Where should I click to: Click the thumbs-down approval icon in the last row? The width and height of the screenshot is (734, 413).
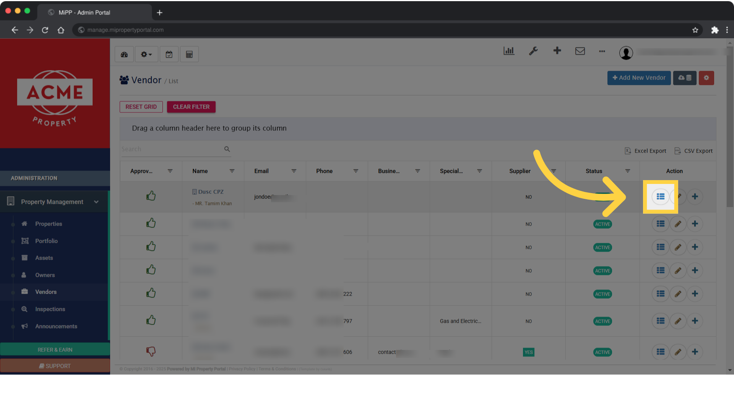coord(151,351)
